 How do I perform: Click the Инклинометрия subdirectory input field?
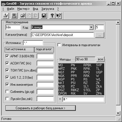(x=45, y=85)
